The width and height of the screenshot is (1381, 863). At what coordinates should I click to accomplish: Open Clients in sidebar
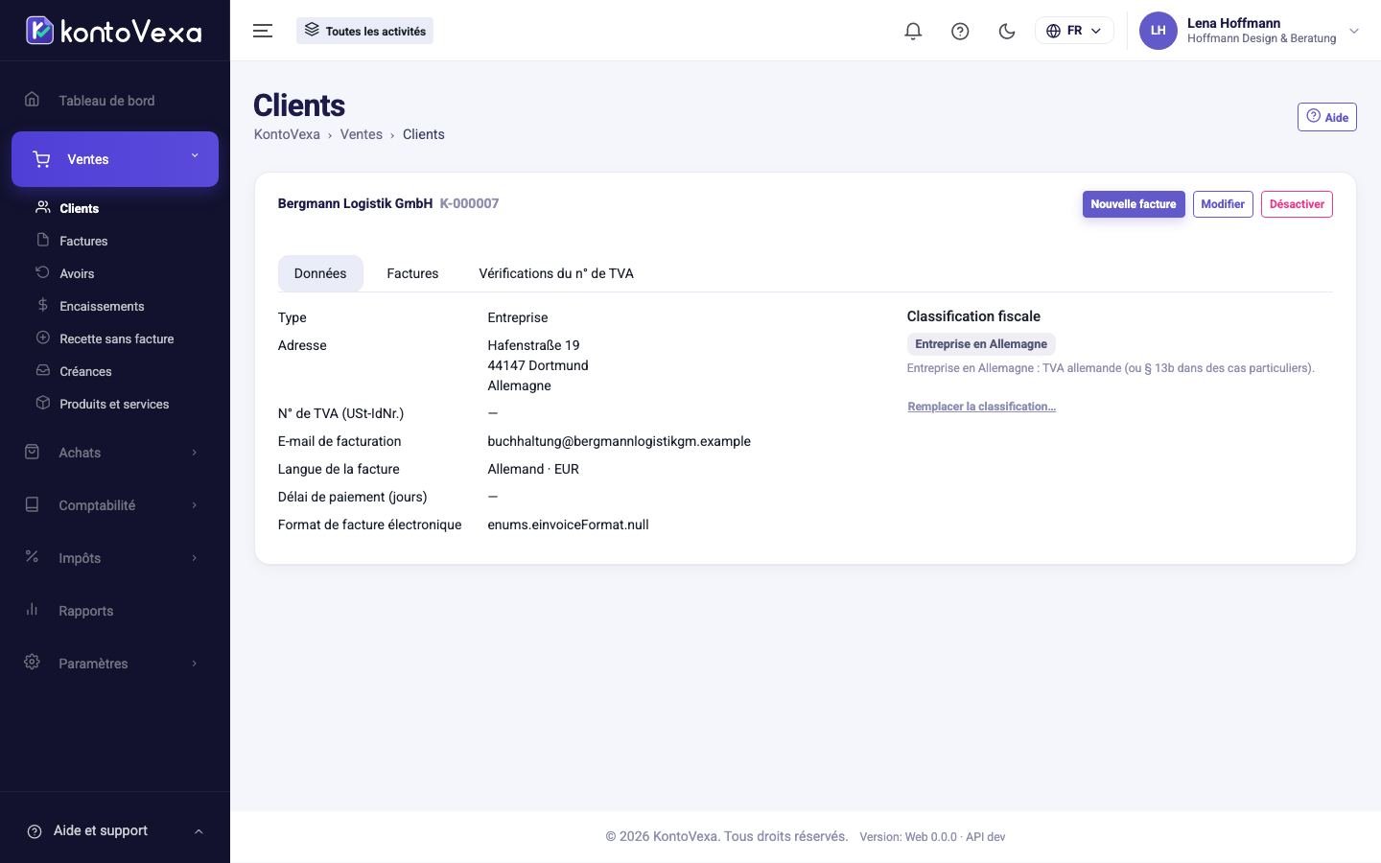(x=79, y=208)
